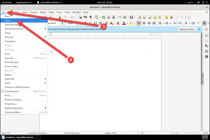Open the sidebar Gallery panel icon
210x140 pixels.
[x=207, y=51]
